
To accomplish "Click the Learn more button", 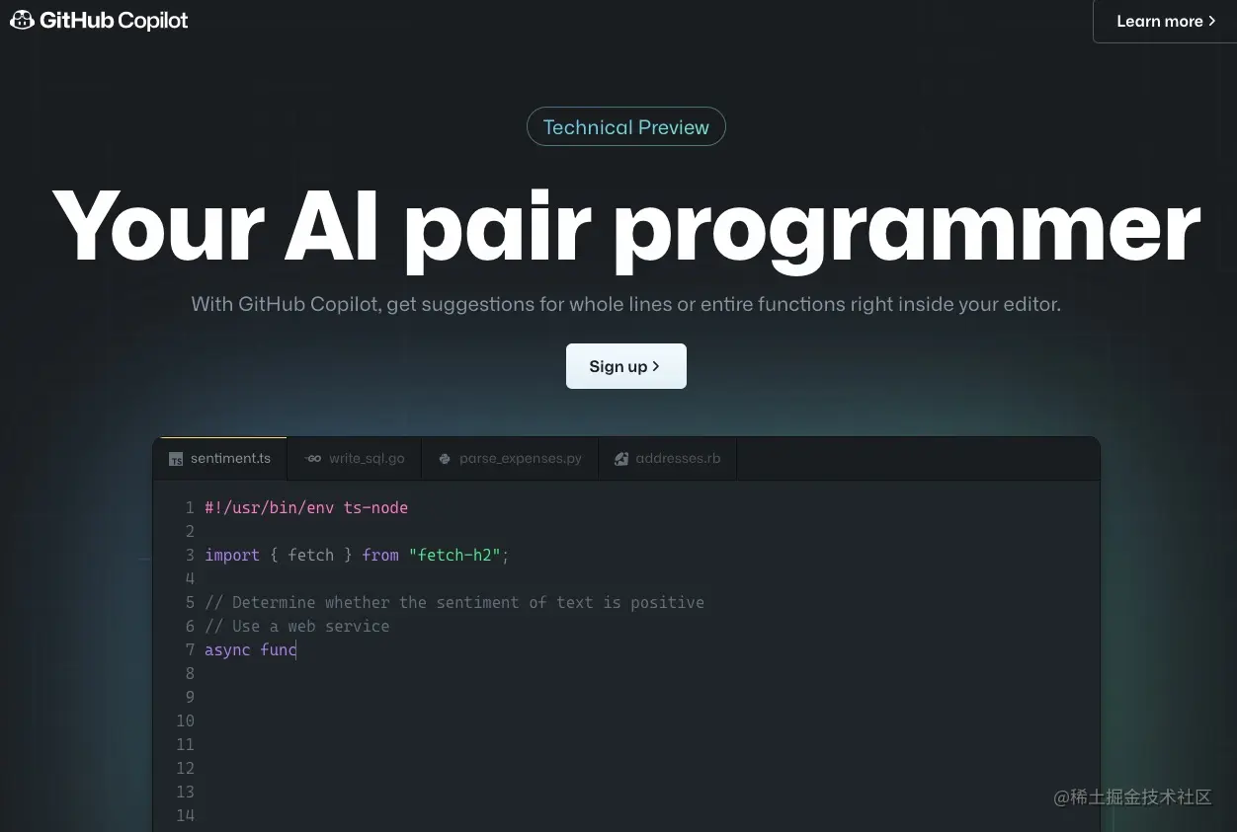I will click(1166, 21).
